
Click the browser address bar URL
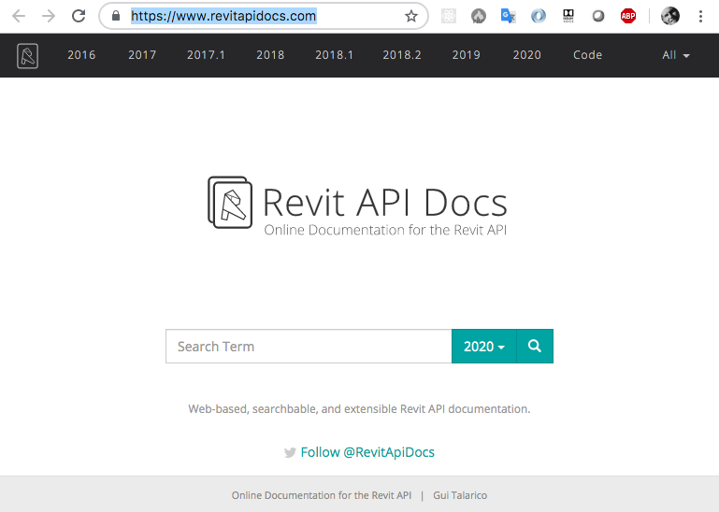pyautogui.click(x=224, y=16)
